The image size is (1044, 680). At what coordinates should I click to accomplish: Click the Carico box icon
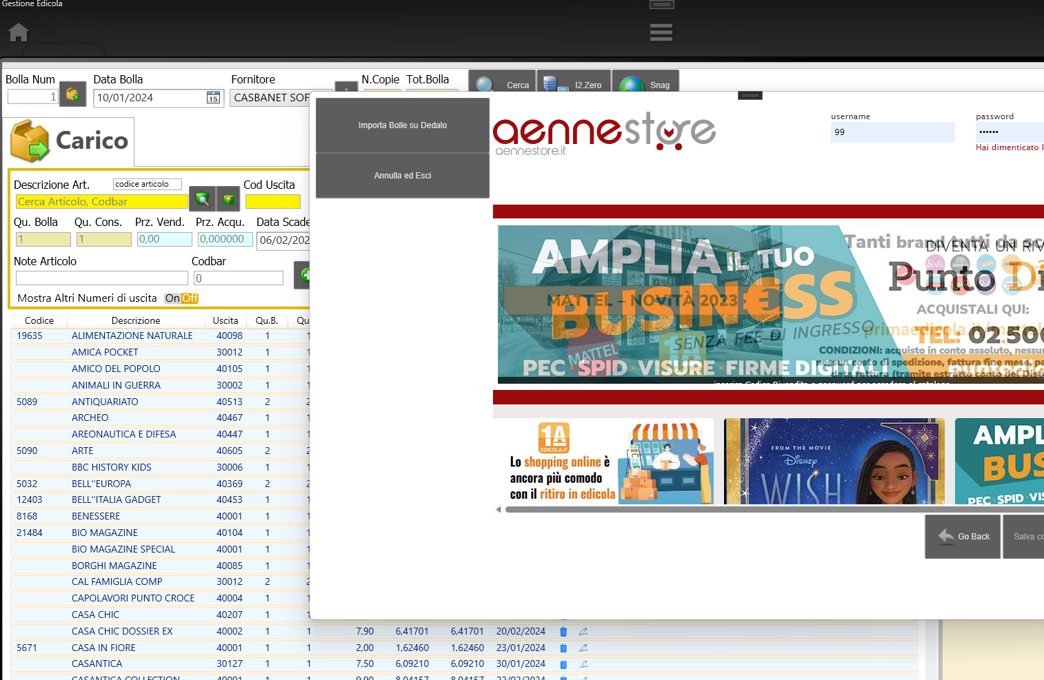30,141
